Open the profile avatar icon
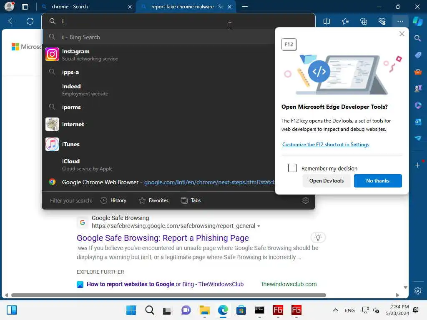Image resolution: width=427 pixels, height=320 pixels. click(9, 7)
